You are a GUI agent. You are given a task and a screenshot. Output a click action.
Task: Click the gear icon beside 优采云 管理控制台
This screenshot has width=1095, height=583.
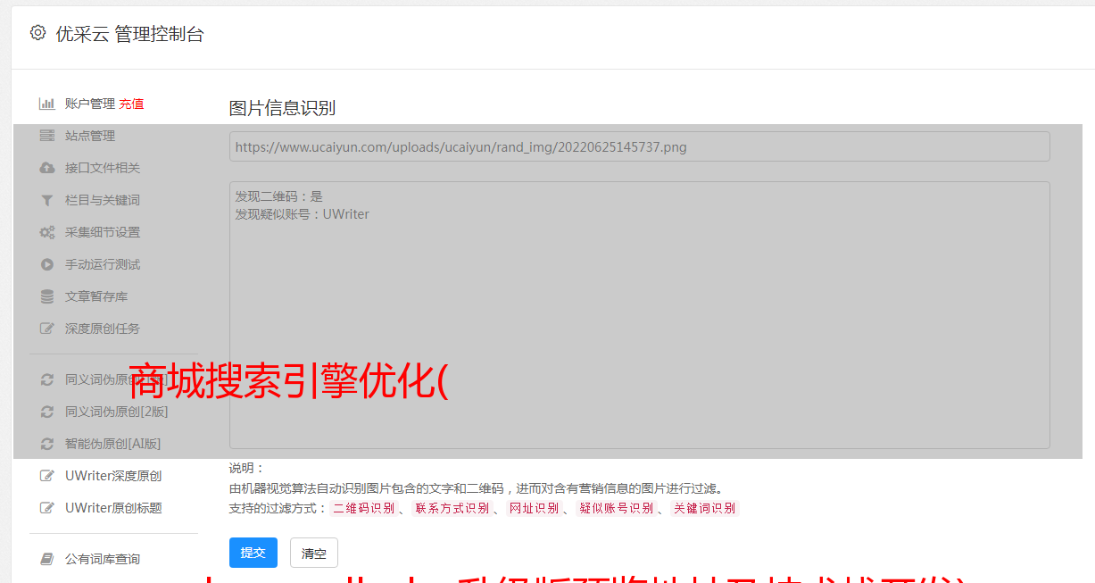pyautogui.click(x=37, y=33)
